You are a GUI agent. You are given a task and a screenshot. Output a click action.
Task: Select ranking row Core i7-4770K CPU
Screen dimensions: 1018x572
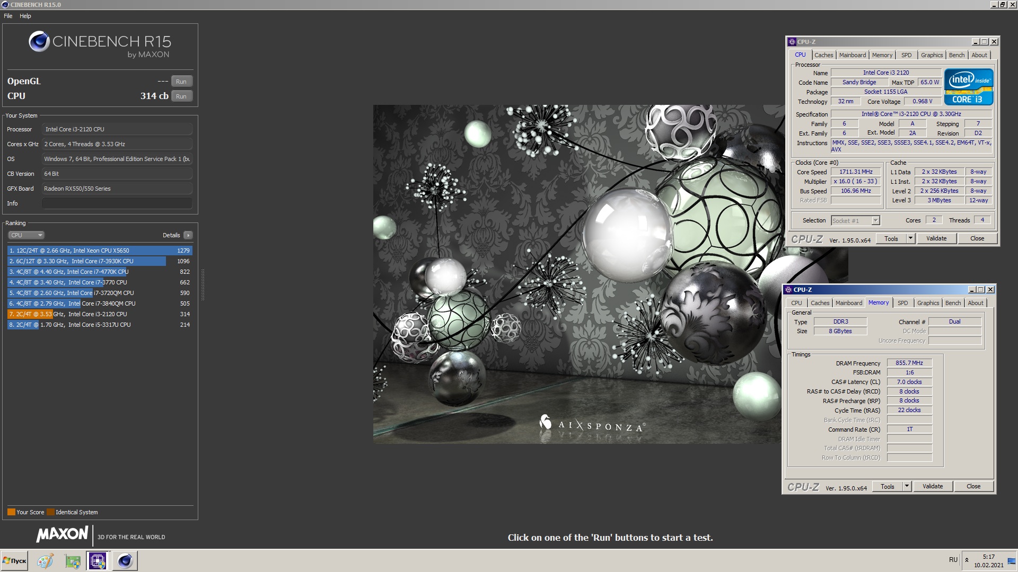(x=100, y=272)
